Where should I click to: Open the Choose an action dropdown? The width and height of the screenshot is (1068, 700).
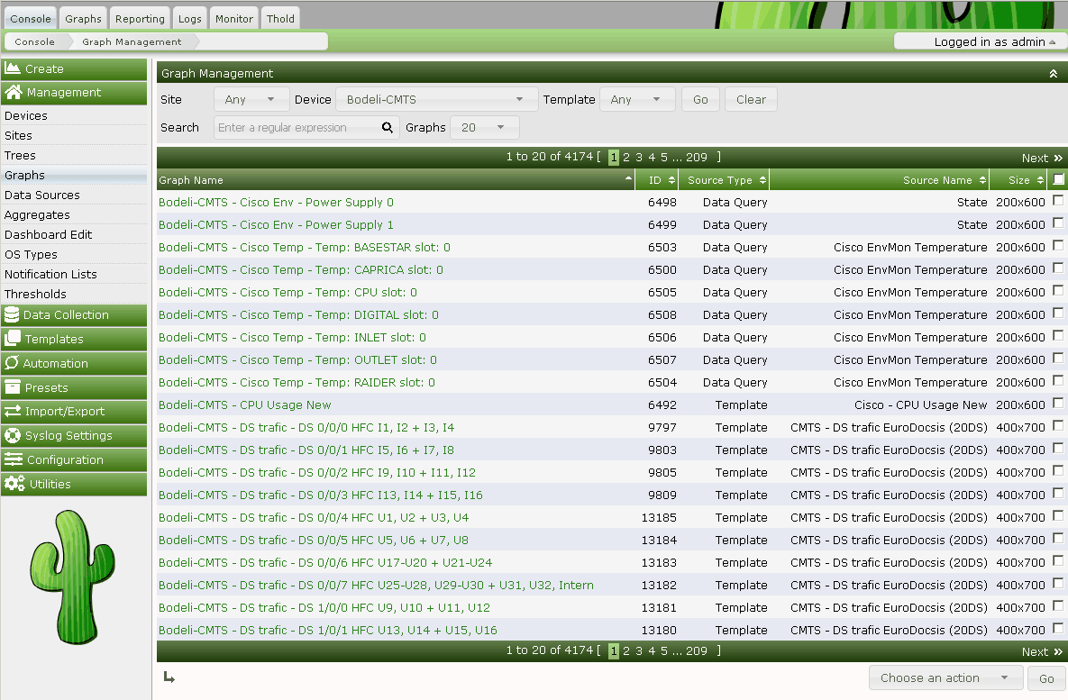click(x=945, y=677)
